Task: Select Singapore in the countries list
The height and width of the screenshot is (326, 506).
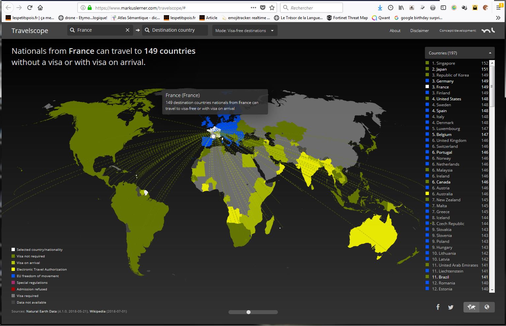Action: pos(445,63)
